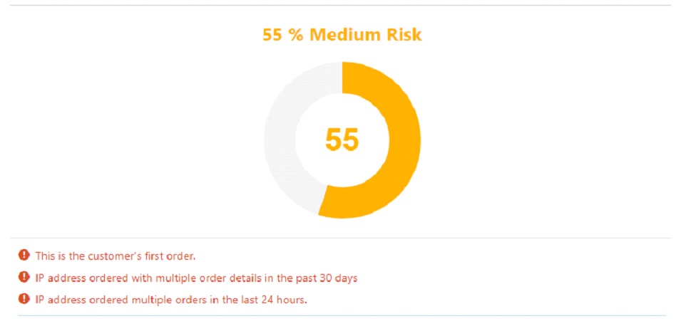Image resolution: width=681 pixels, height=326 pixels.
Task: Click the warning icon beside first order alert
Action: (24, 256)
